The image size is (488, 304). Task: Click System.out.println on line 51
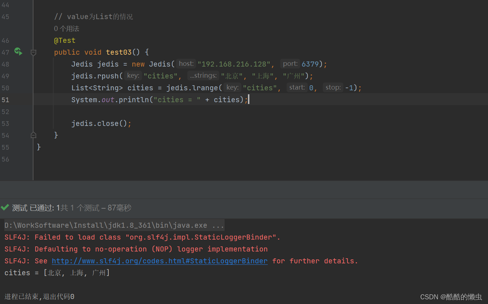110,100
